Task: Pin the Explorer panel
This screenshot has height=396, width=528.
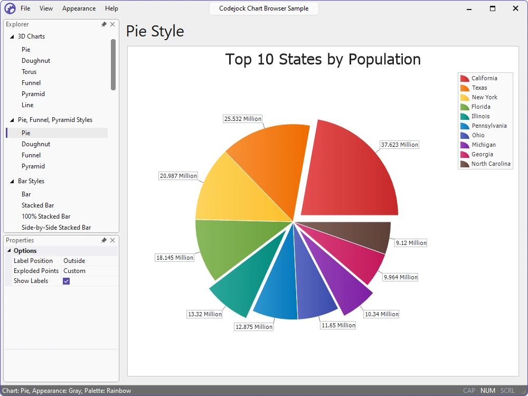Action: 103,24
